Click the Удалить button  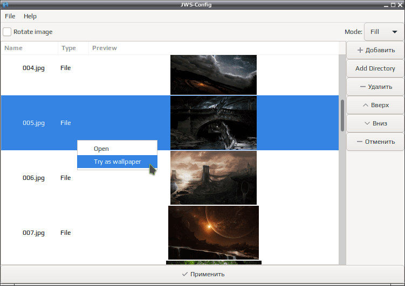[x=375, y=87]
